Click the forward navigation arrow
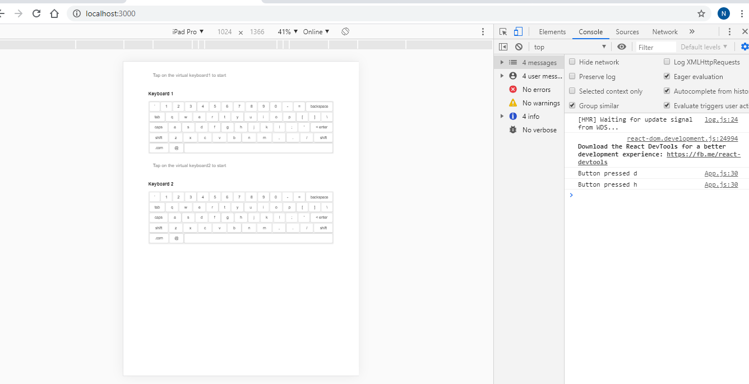The width and height of the screenshot is (749, 384). 19,13
